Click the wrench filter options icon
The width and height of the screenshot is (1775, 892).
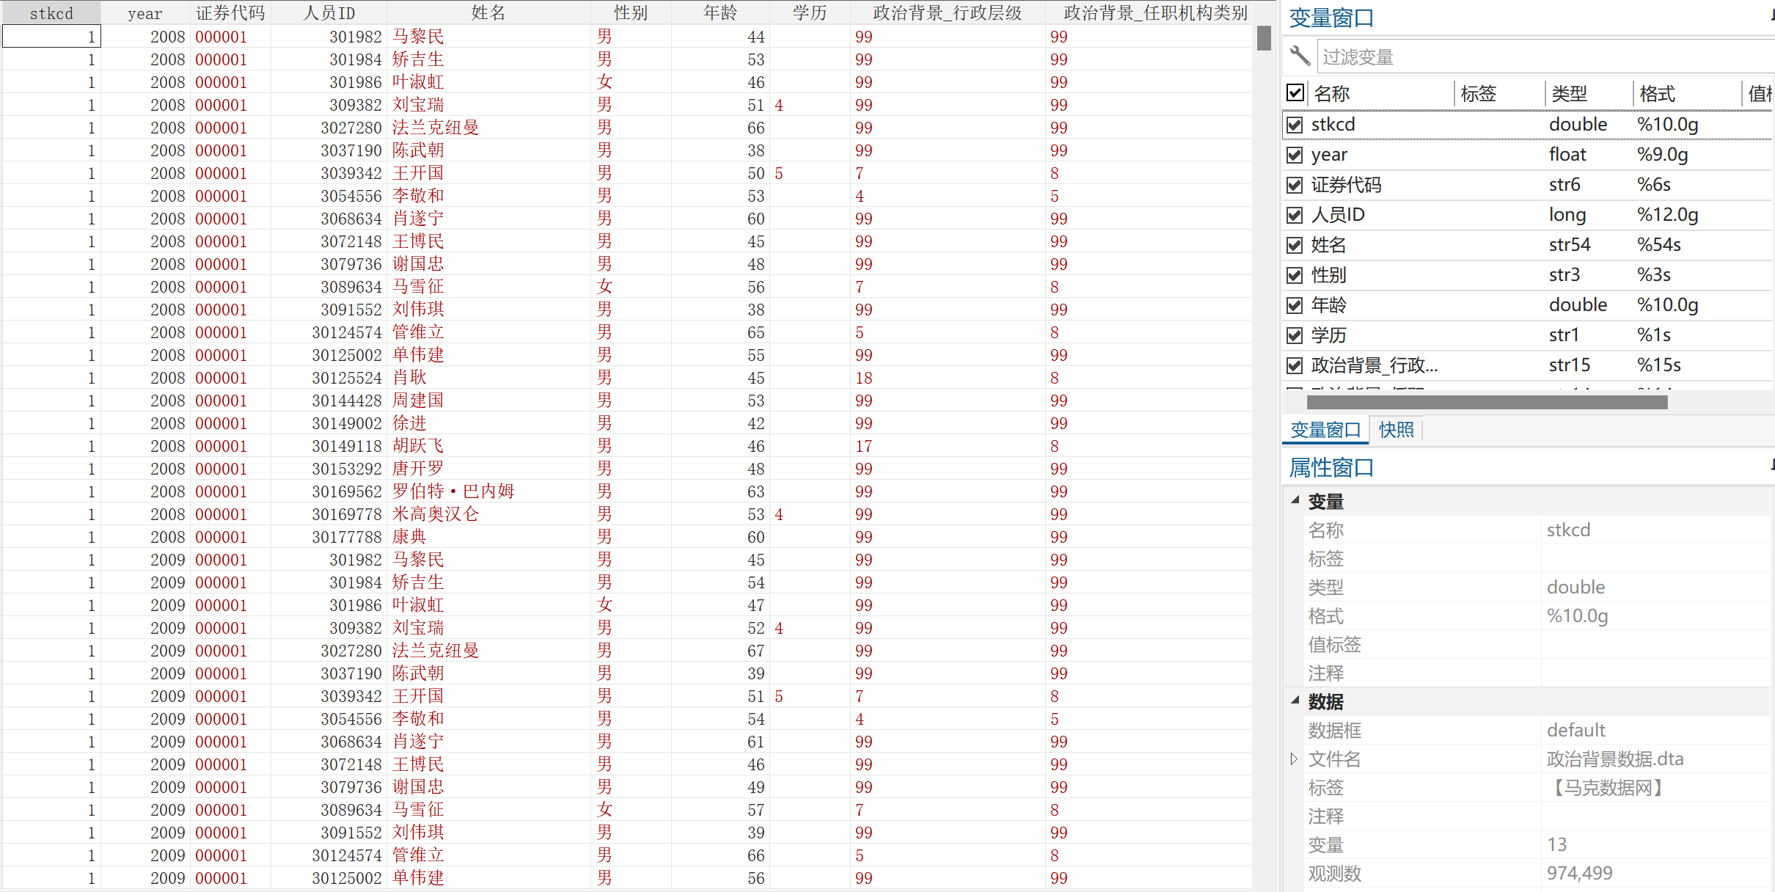[x=1300, y=56]
